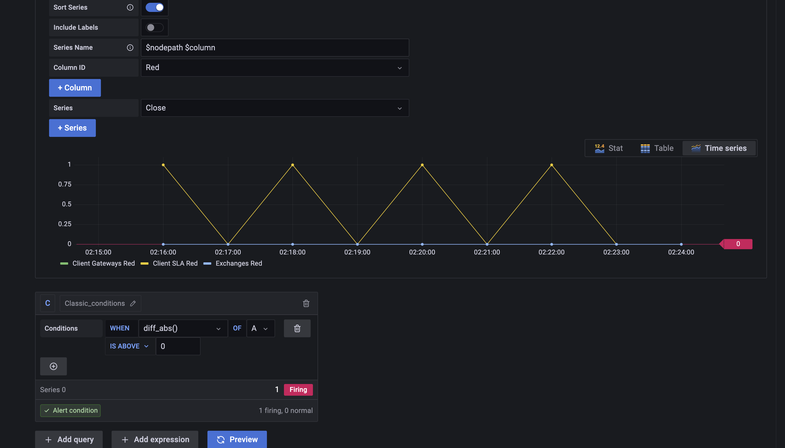Click the Preview button

pos(237,439)
